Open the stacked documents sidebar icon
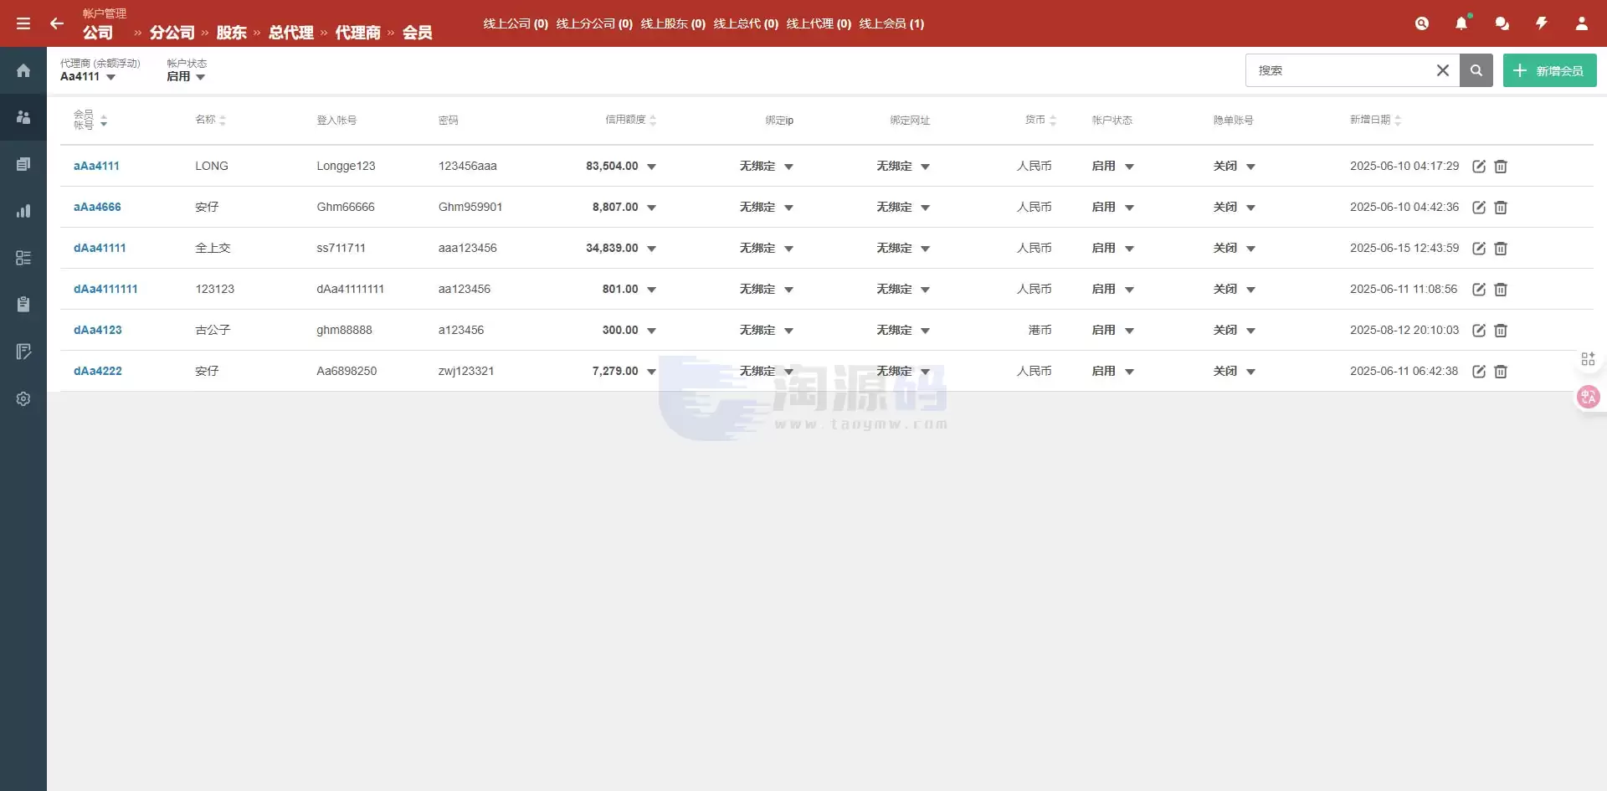 tap(23, 164)
